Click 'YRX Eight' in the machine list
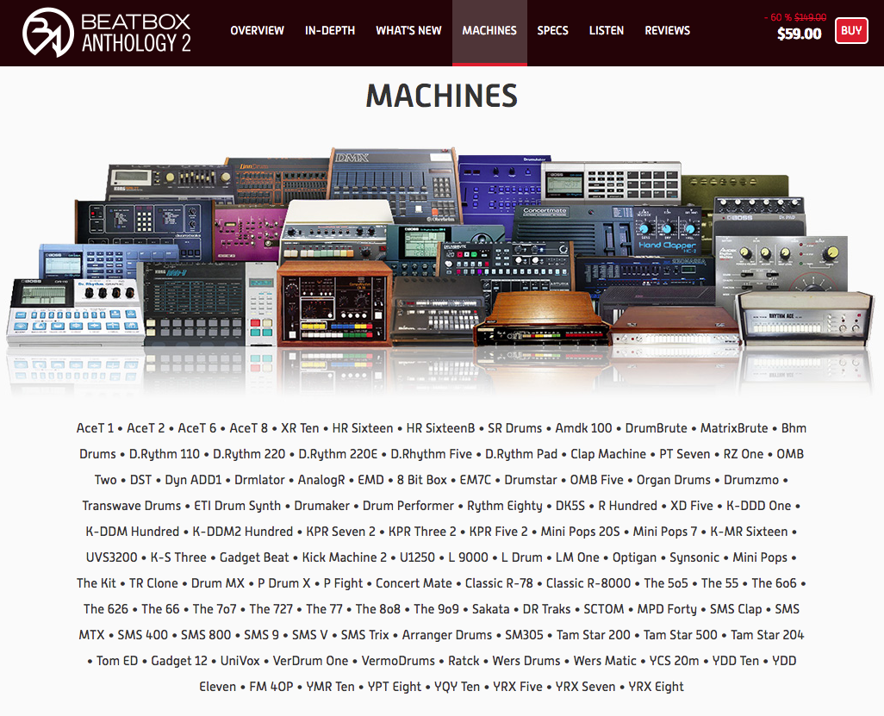Image resolution: width=884 pixels, height=716 pixels. pos(656,688)
